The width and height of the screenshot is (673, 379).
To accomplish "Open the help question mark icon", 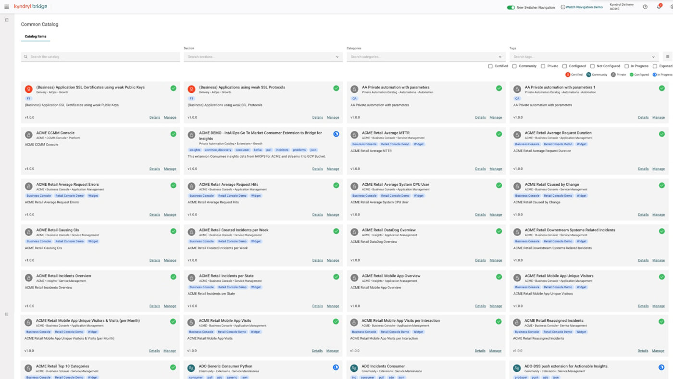I will [645, 7].
